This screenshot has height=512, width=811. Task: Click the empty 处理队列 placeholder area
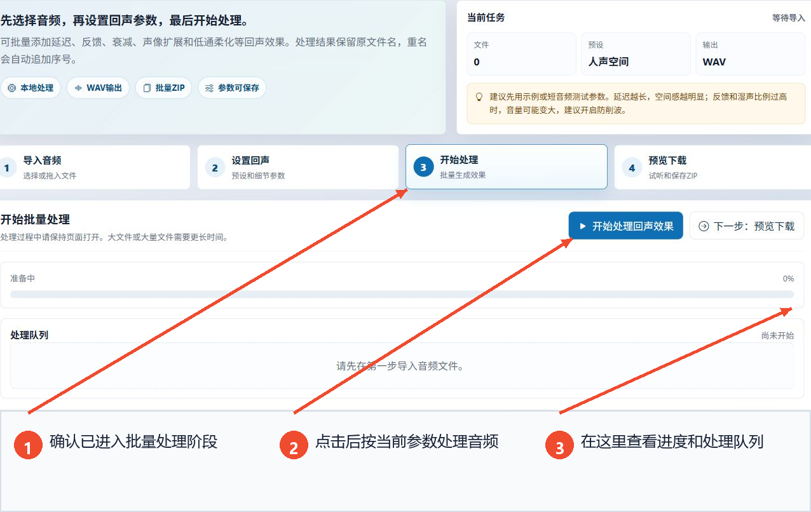pyautogui.click(x=402, y=366)
